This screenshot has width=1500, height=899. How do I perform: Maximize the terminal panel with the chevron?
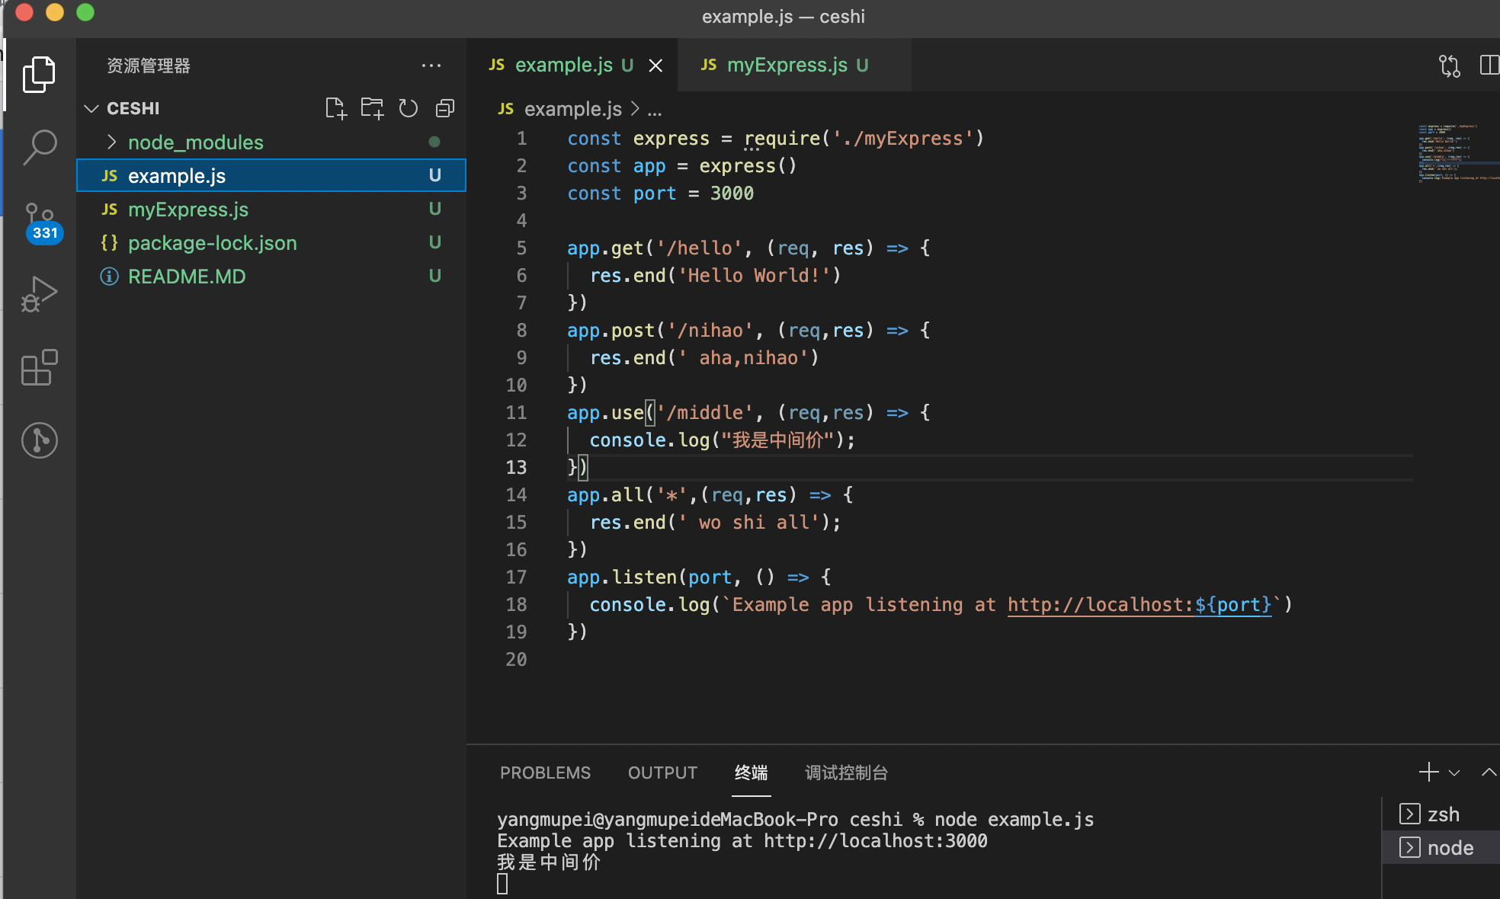tap(1488, 773)
